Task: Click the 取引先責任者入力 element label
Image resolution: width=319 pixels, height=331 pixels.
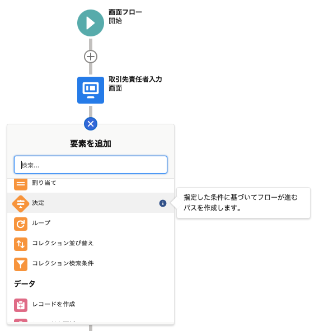Action: [x=135, y=80]
